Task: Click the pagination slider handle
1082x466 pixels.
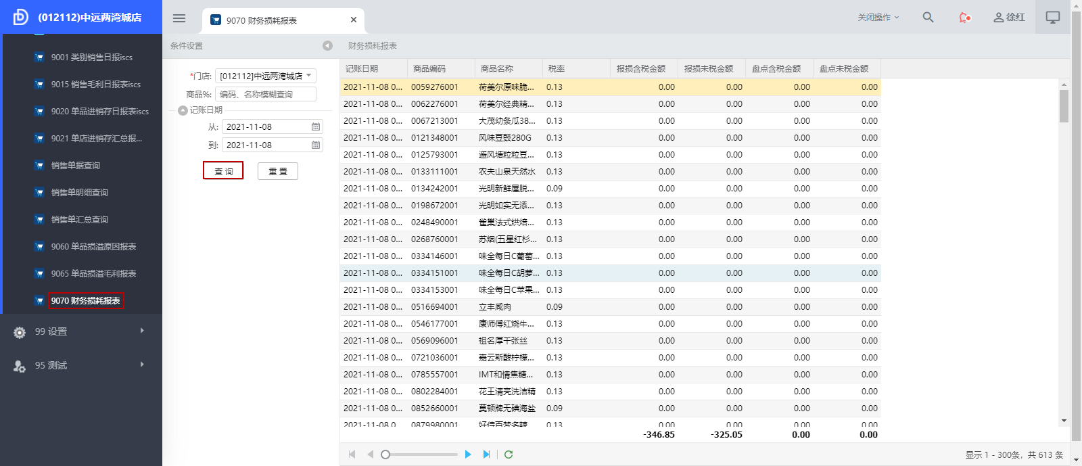Action: (385, 455)
